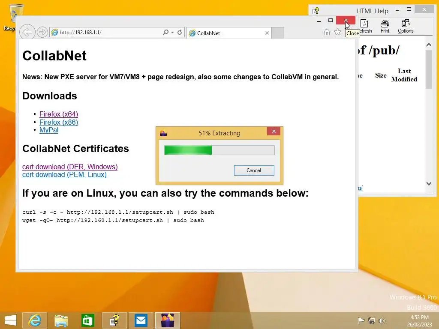
Task: Go to Internet Explorer home page icon
Action: tap(327, 32)
